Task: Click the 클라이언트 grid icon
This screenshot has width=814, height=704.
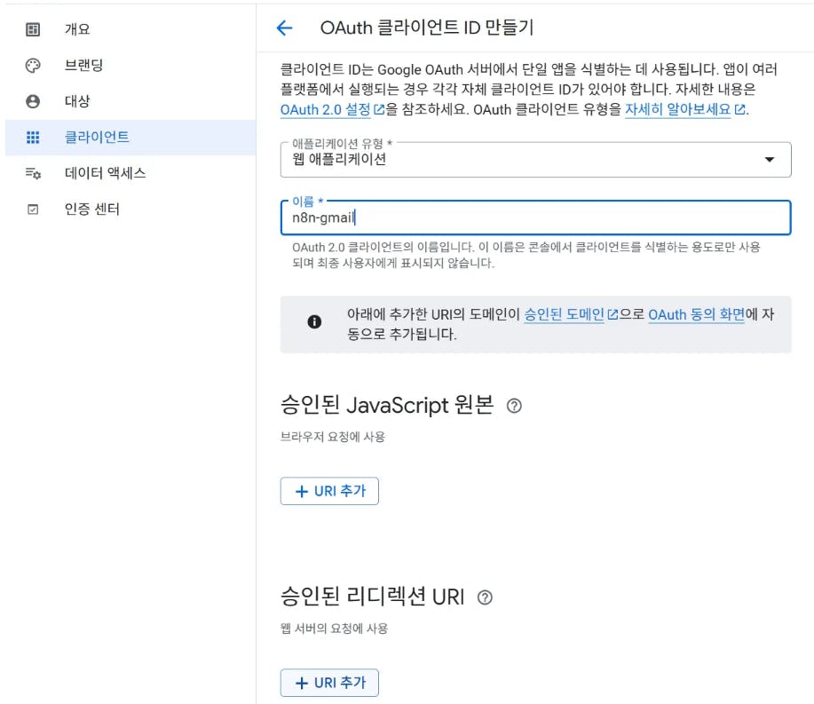Action: tap(33, 137)
